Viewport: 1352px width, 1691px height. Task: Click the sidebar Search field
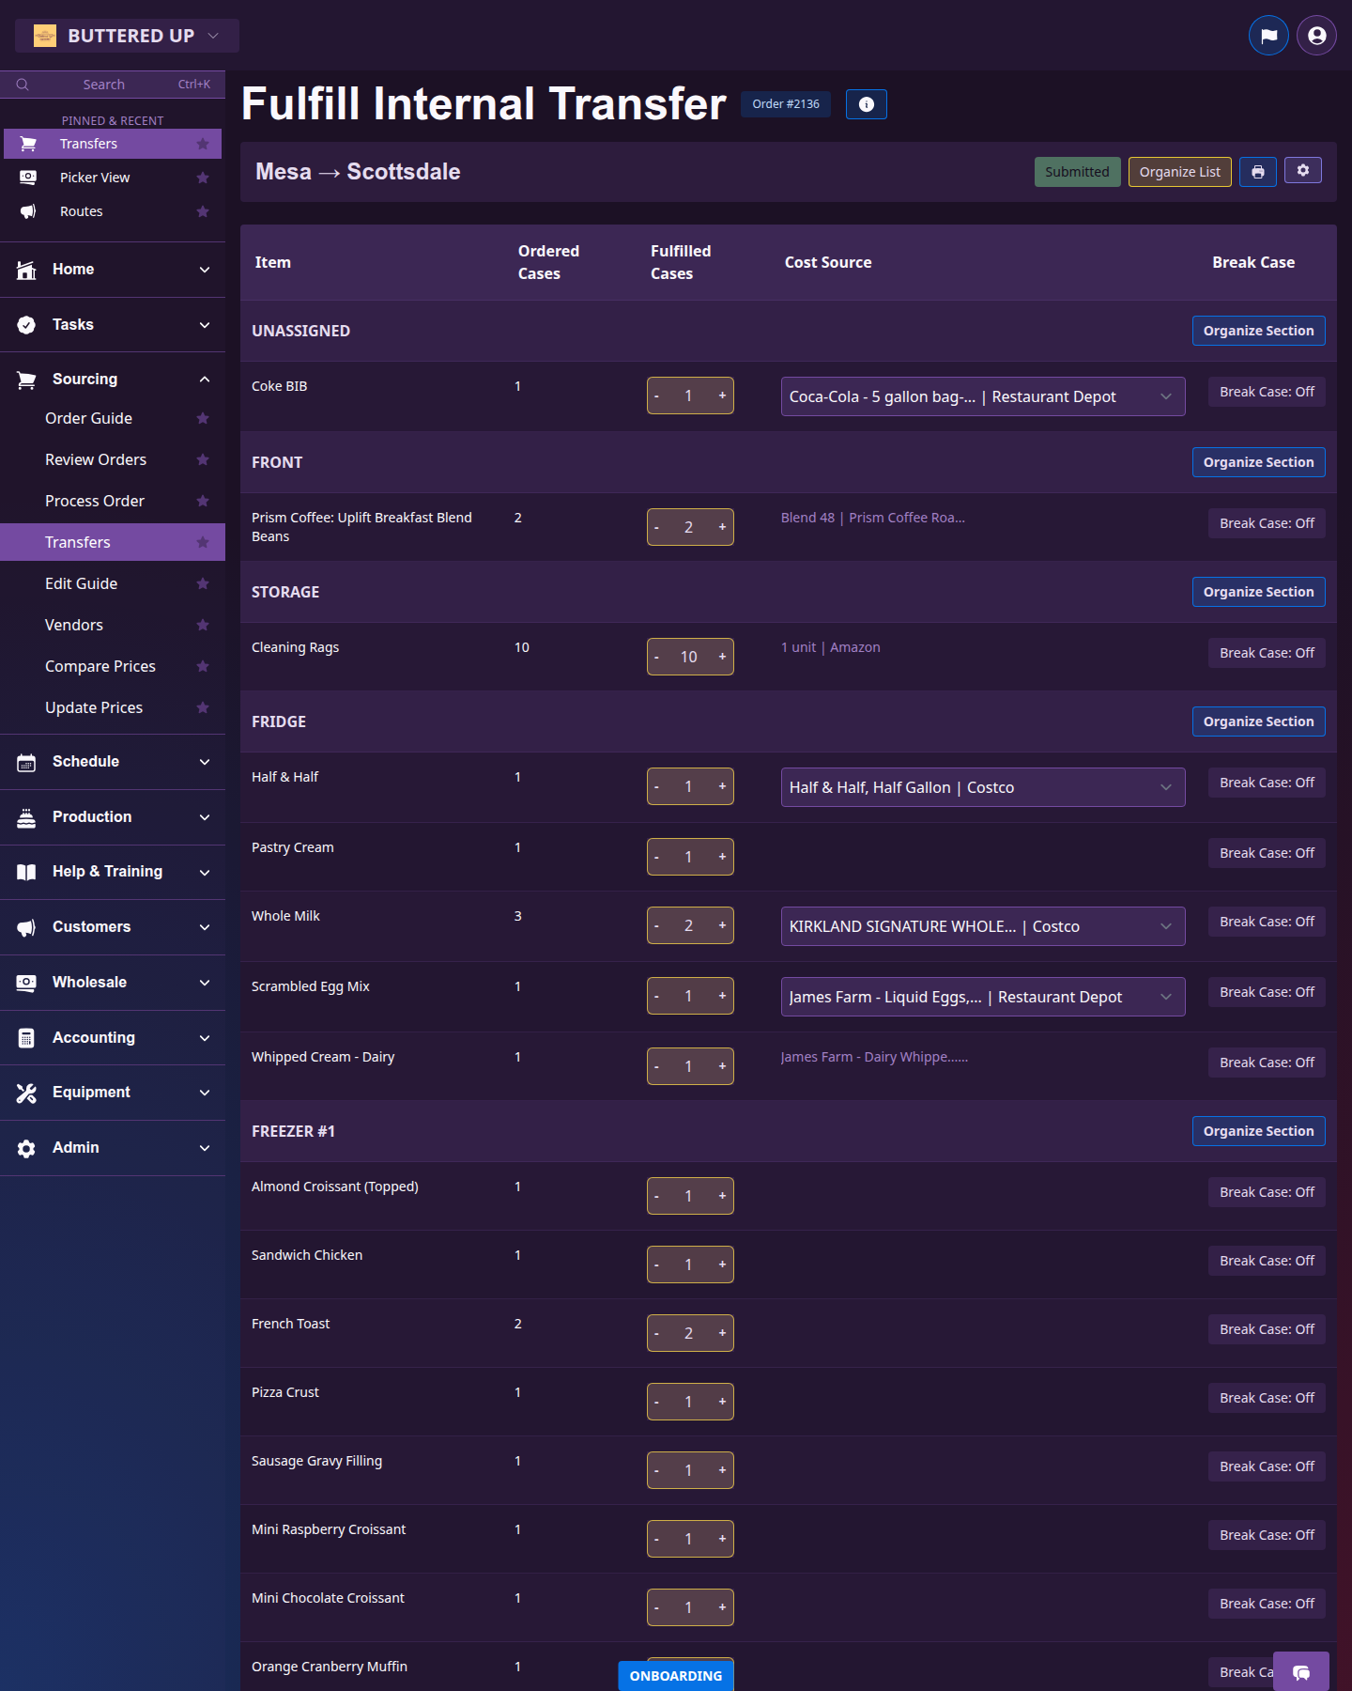(x=113, y=85)
